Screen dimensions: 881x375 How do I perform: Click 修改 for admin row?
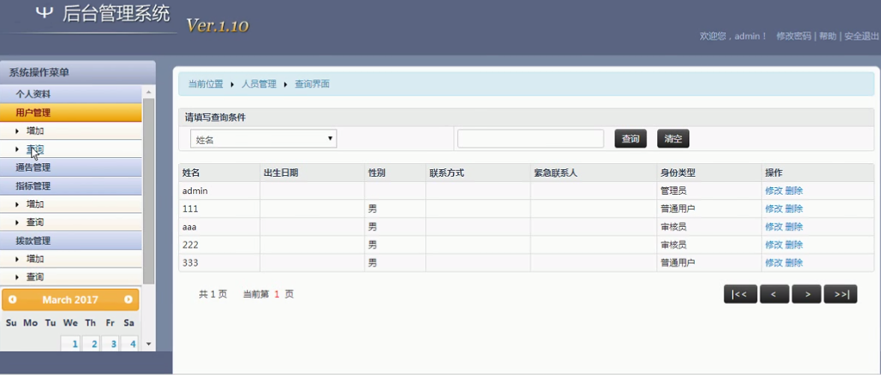774,191
